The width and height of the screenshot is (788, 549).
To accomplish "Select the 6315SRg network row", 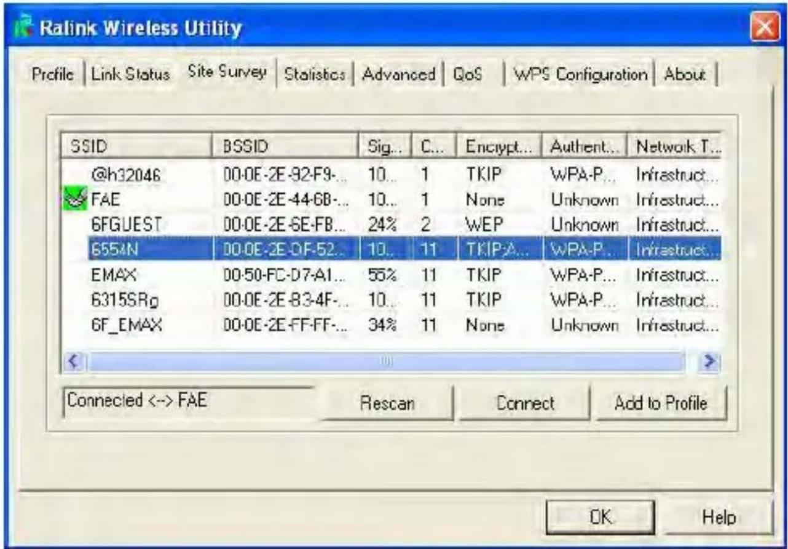I will coord(392,299).
